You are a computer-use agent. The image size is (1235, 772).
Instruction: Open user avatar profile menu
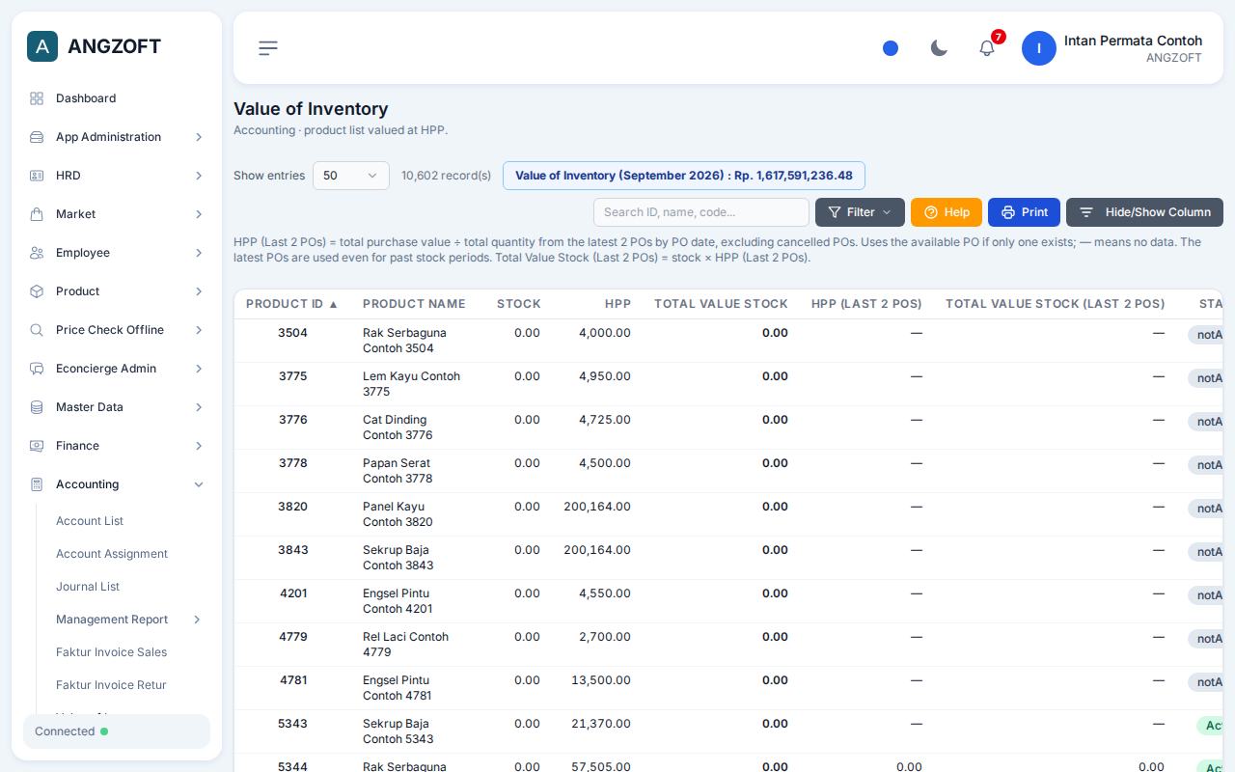click(1039, 48)
